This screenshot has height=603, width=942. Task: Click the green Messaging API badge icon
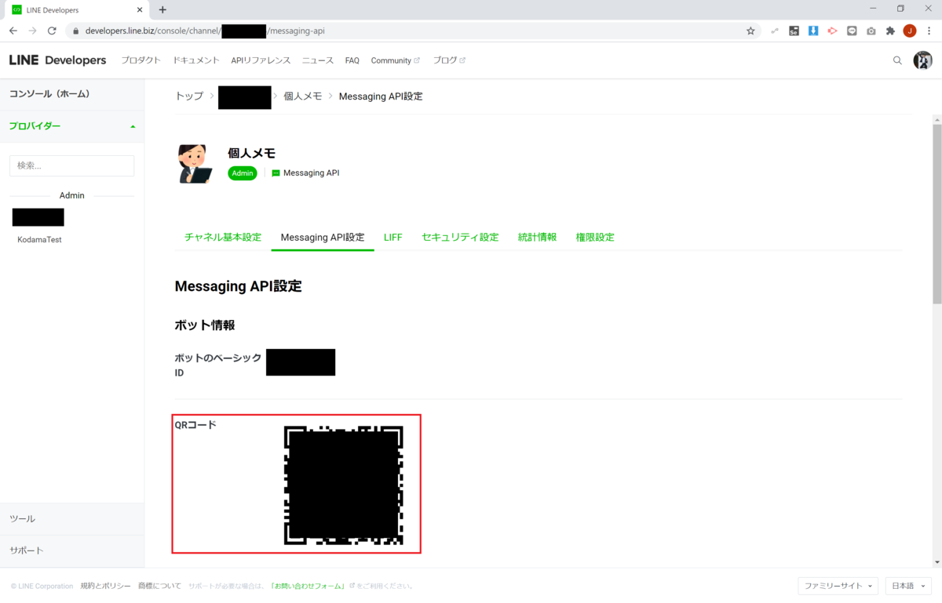(274, 173)
